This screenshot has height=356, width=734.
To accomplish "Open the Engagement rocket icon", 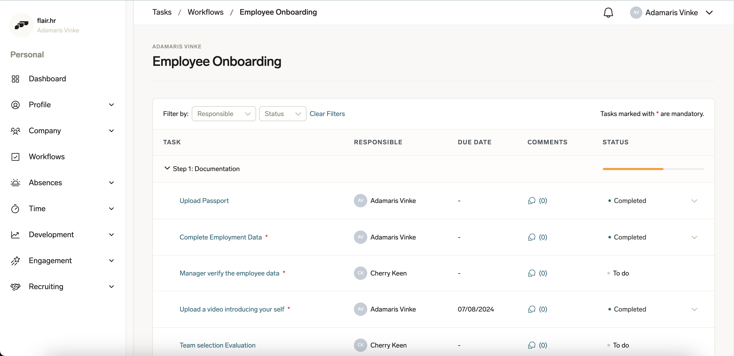I will click(16, 261).
